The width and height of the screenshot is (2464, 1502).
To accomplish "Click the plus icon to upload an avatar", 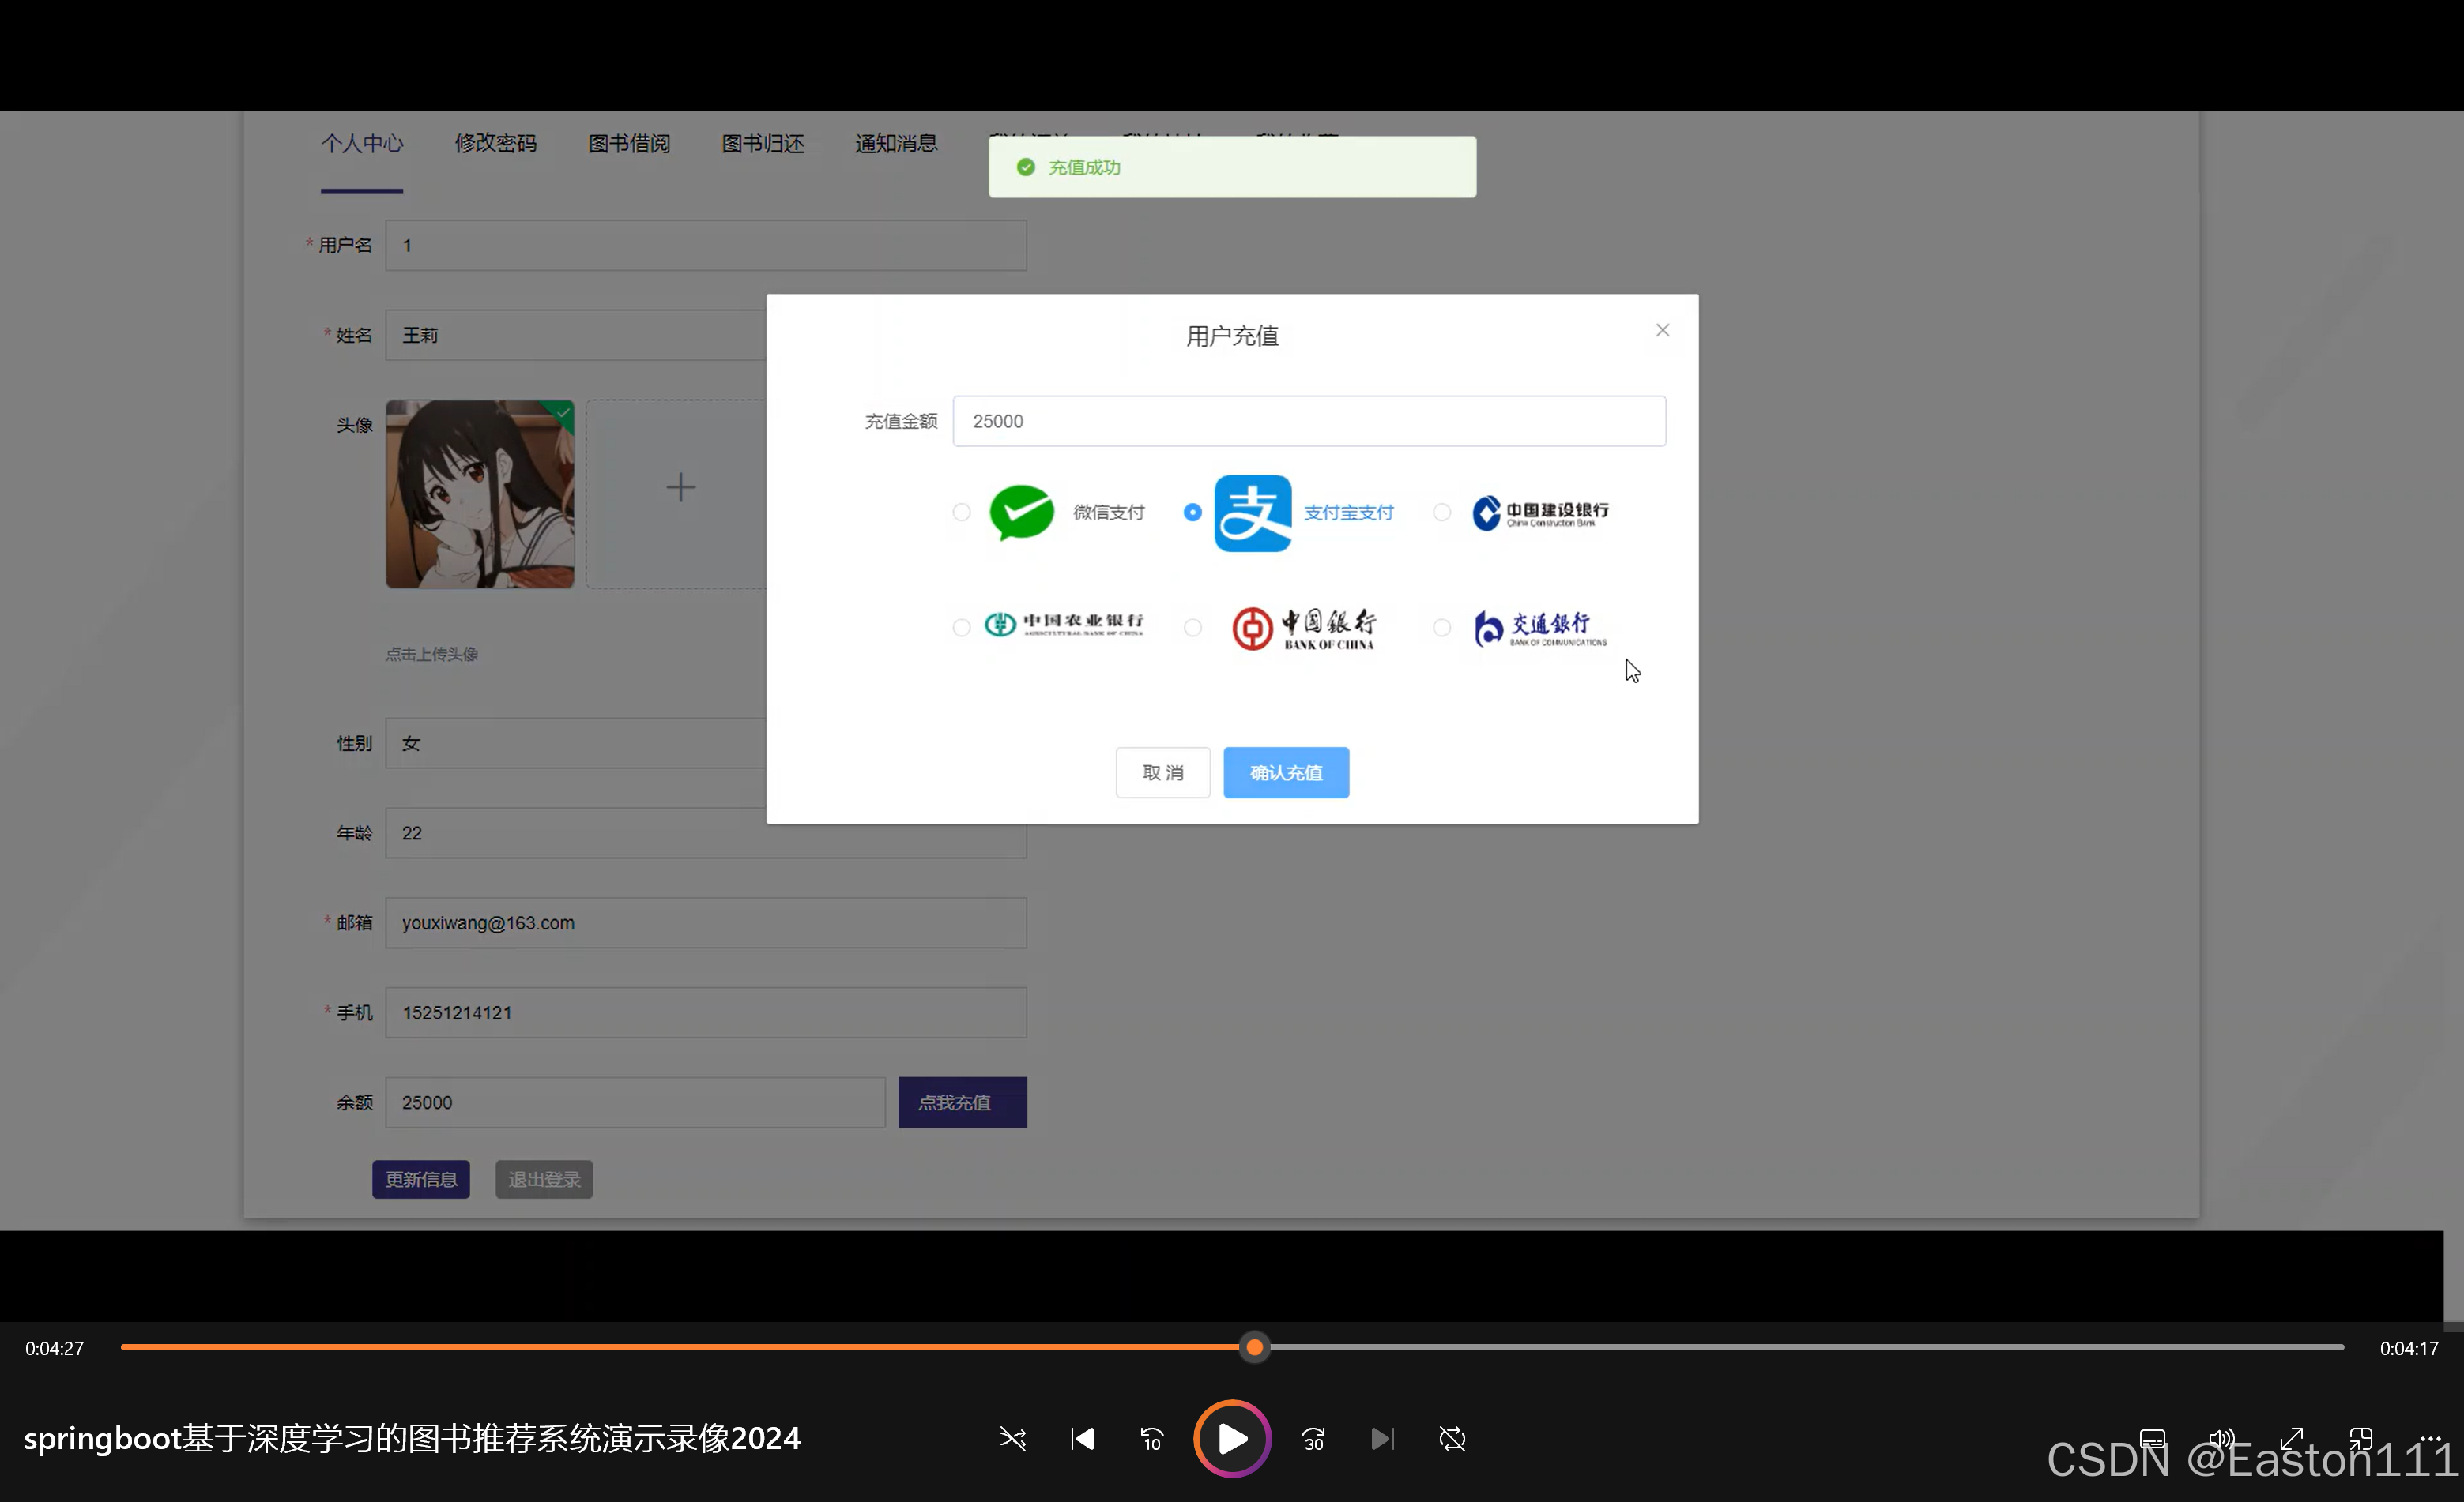I will 680,488.
